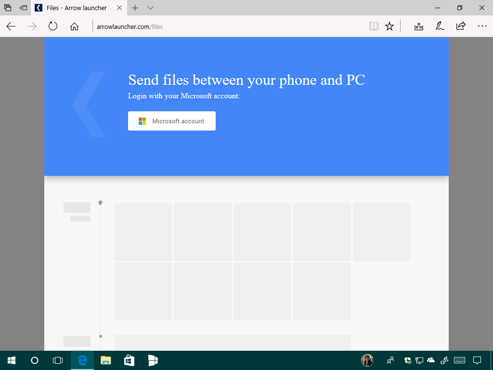The height and width of the screenshot is (370, 493).
Task: Open a new browser tab
Action: click(x=135, y=8)
